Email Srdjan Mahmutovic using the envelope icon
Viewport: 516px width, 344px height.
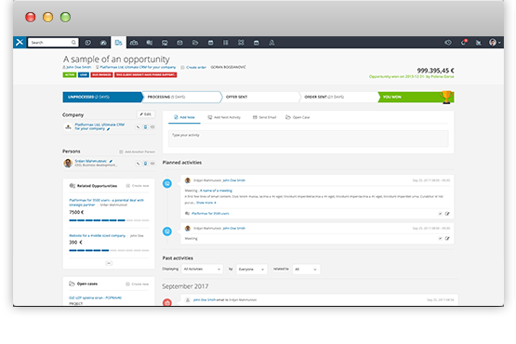152,164
